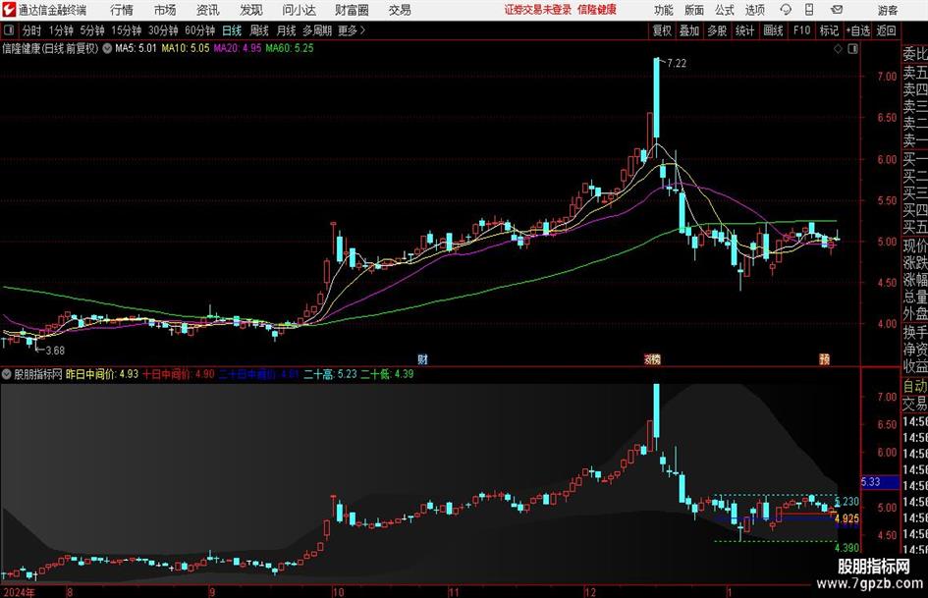The image size is (928, 598).
Task: Click the MA20: 4.95 label
Action: (238, 48)
